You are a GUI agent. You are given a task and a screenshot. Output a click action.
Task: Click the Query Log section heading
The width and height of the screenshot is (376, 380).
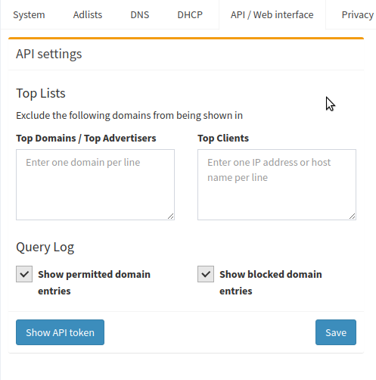[x=45, y=247]
